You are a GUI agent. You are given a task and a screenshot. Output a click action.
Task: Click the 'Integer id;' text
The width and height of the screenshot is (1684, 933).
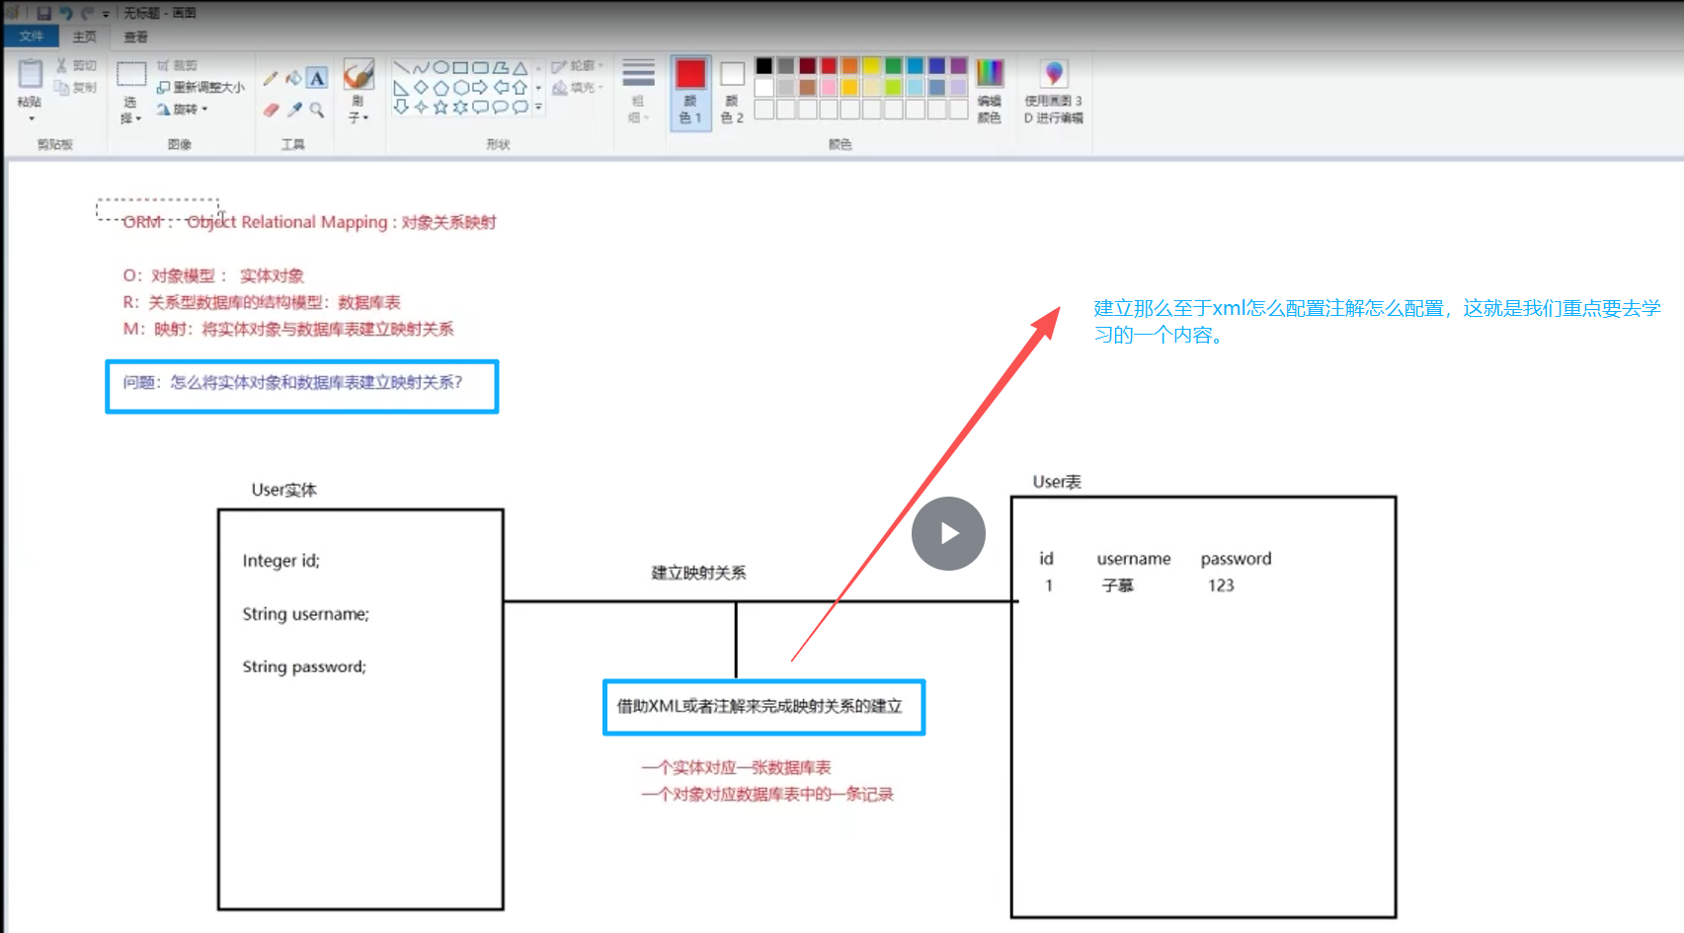point(281,561)
